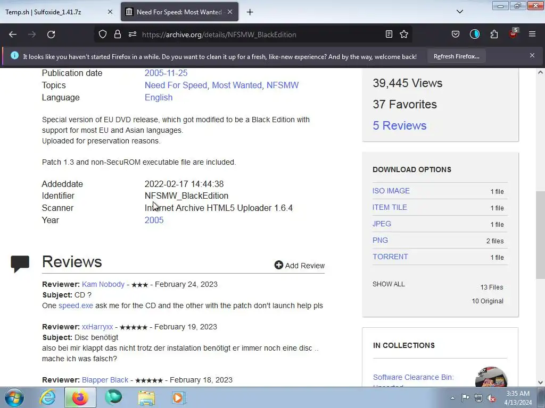The height and width of the screenshot is (408, 545).
Task: Click the 39,445 Views text
Action: [x=407, y=83]
